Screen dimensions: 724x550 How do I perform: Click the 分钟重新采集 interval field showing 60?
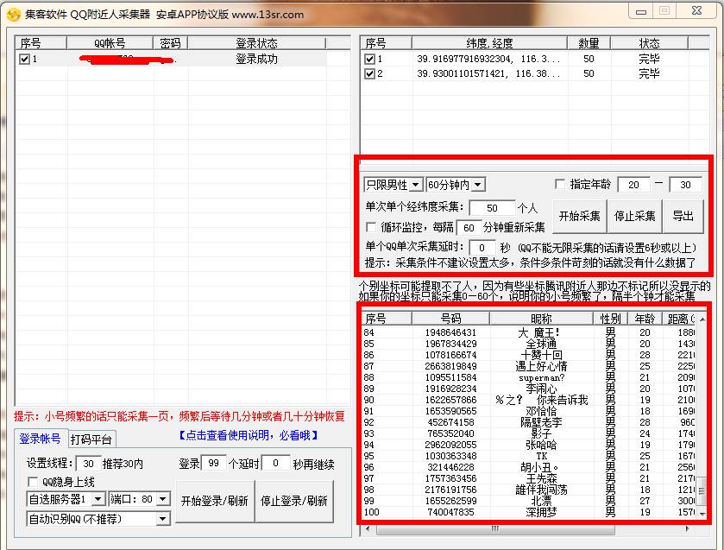469,228
